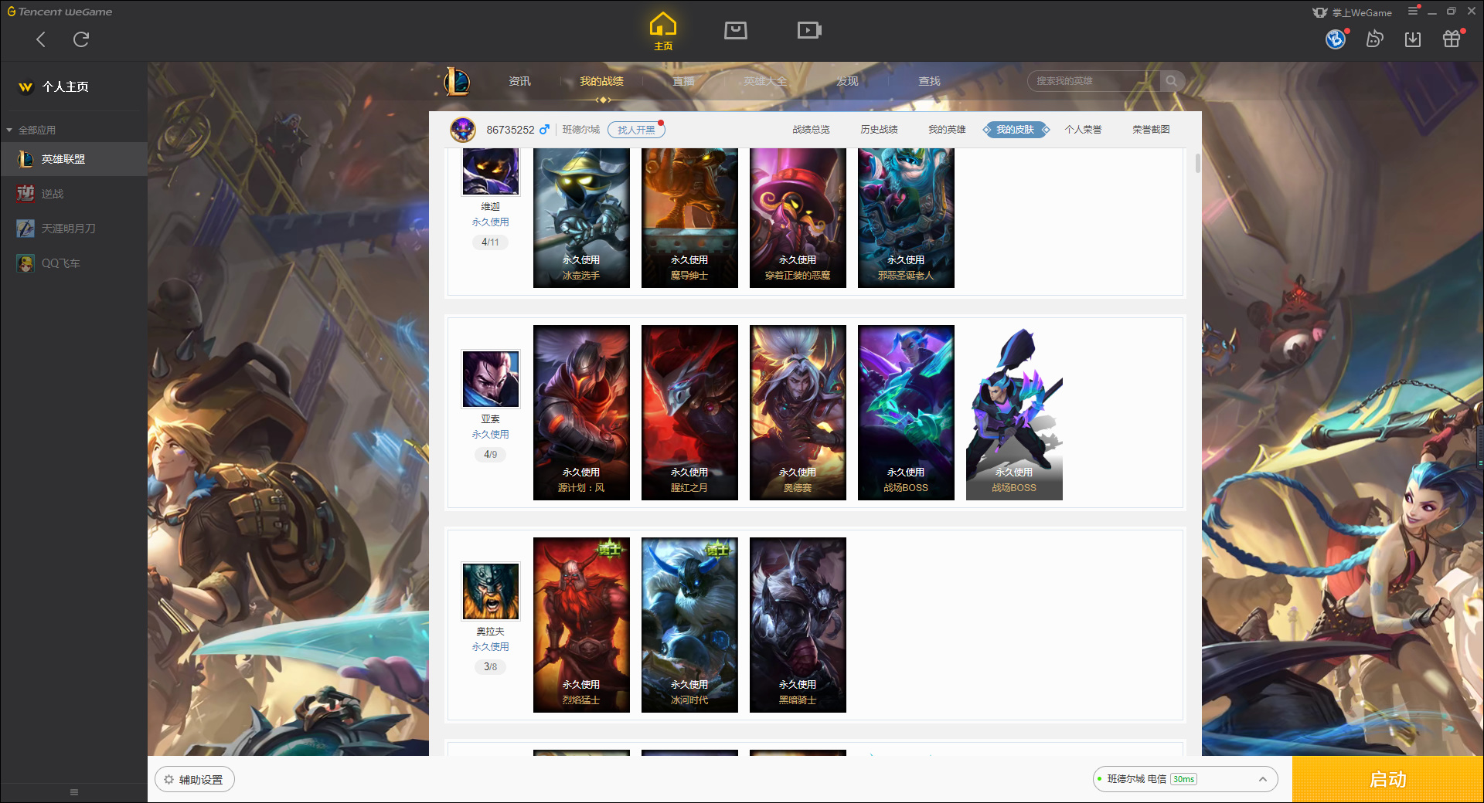
Task: Click the refresh page icon
Action: (80, 39)
